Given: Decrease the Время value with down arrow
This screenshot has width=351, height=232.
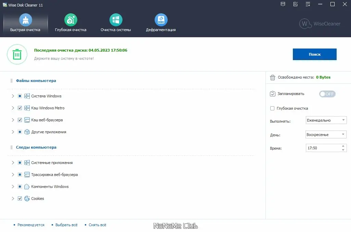Looking at the screenshot, I should [x=343, y=150].
